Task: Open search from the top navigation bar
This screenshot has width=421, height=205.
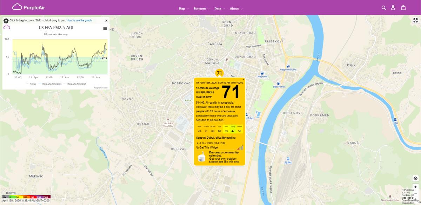Action: pos(384,7)
